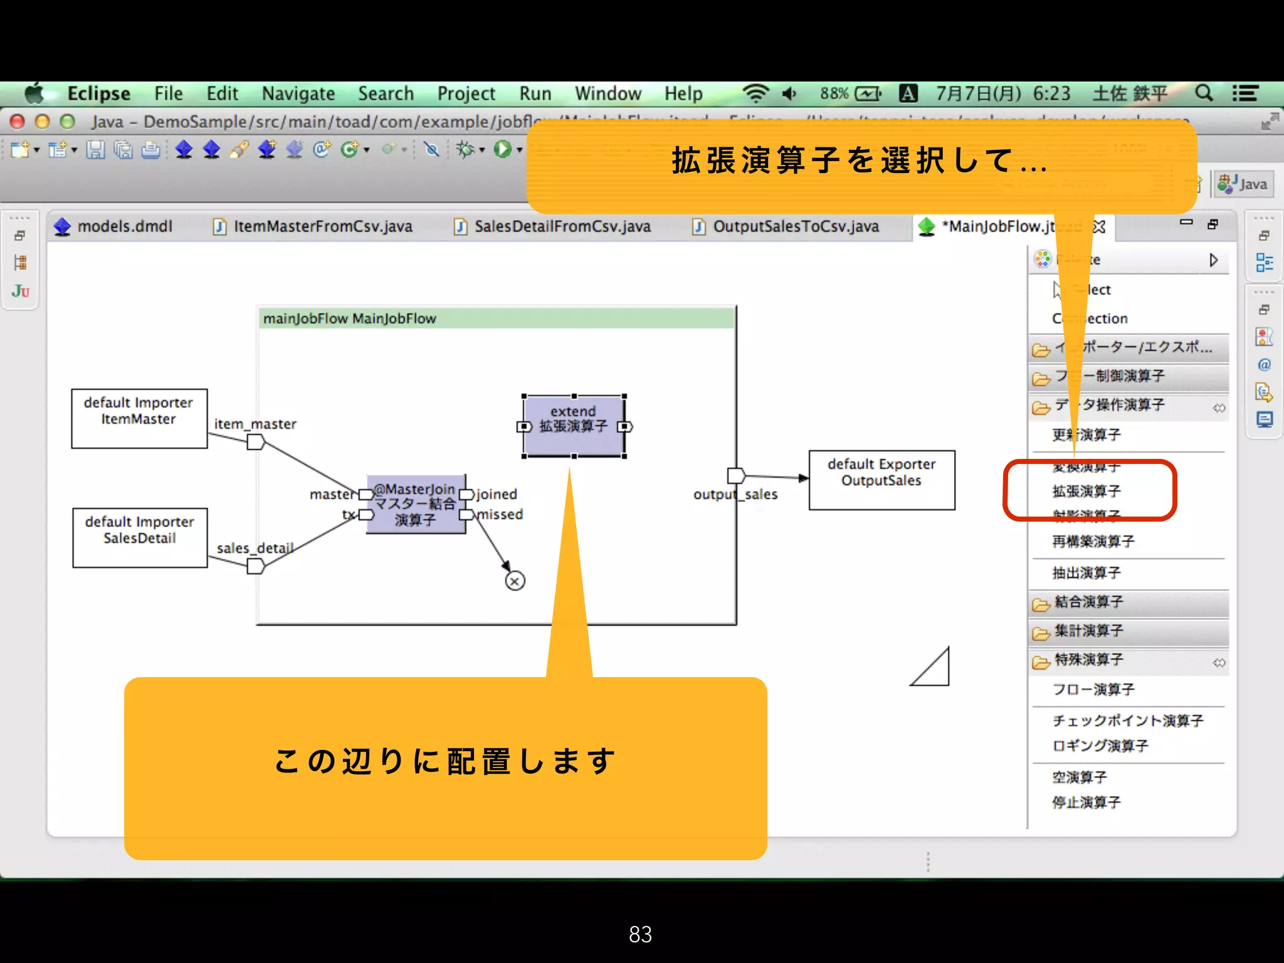This screenshot has height=963, width=1284.
Task: Open the JUnit view icon in left sidebar
Action: point(20,291)
